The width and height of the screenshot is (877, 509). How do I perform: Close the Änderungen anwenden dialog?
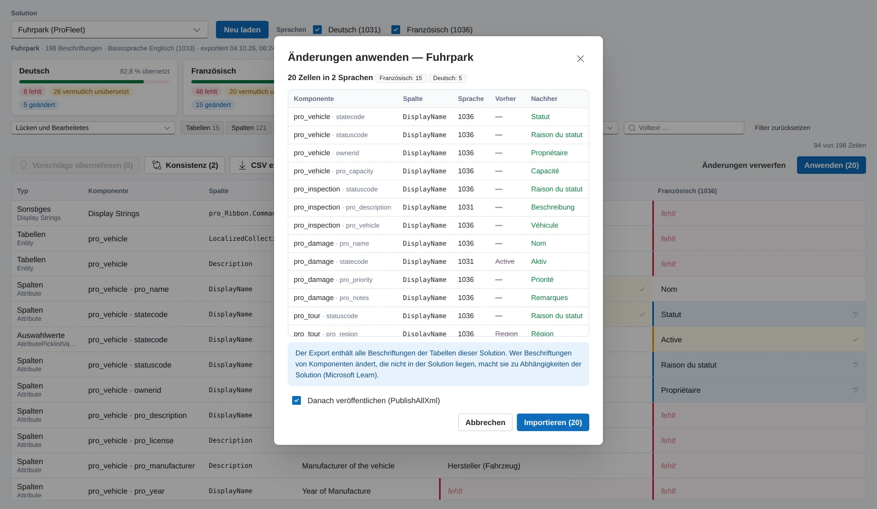click(580, 59)
